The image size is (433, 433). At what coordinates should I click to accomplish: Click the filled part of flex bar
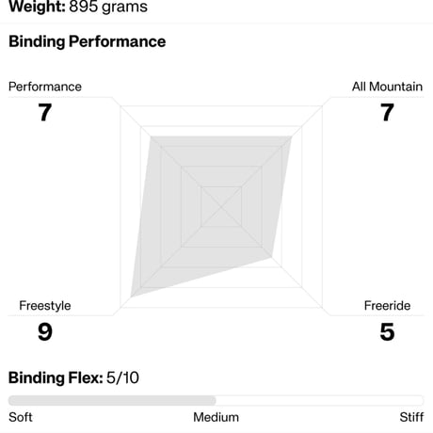click(x=112, y=400)
